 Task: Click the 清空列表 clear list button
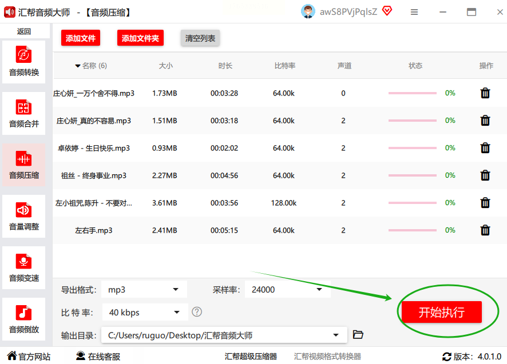200,38
